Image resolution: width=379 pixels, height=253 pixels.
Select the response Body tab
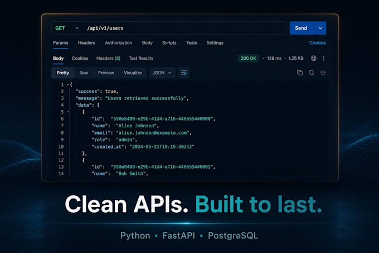[59, 58]
